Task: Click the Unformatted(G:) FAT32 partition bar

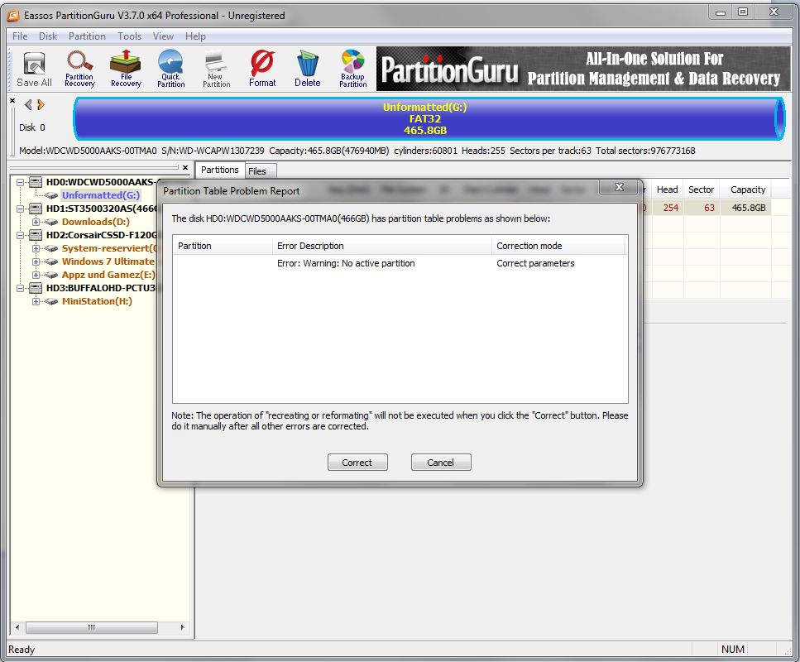Action: click(x=429, y=119)
